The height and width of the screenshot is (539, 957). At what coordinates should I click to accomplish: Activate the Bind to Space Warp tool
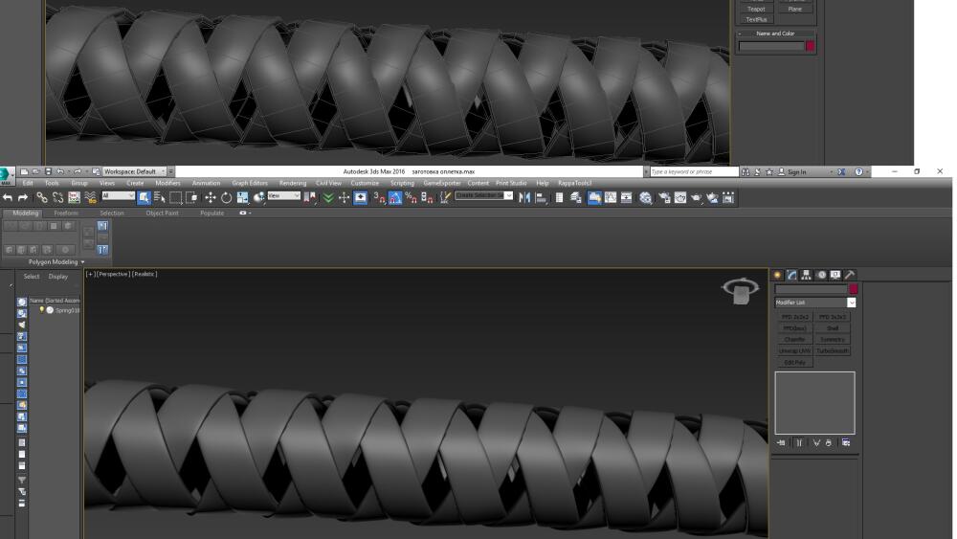[90, 197]
